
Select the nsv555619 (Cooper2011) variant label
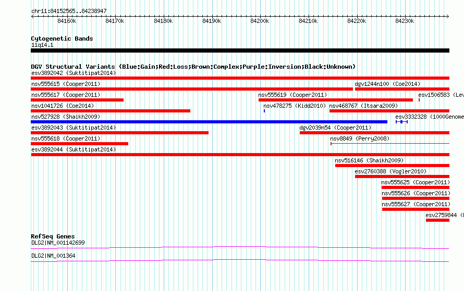292,95
